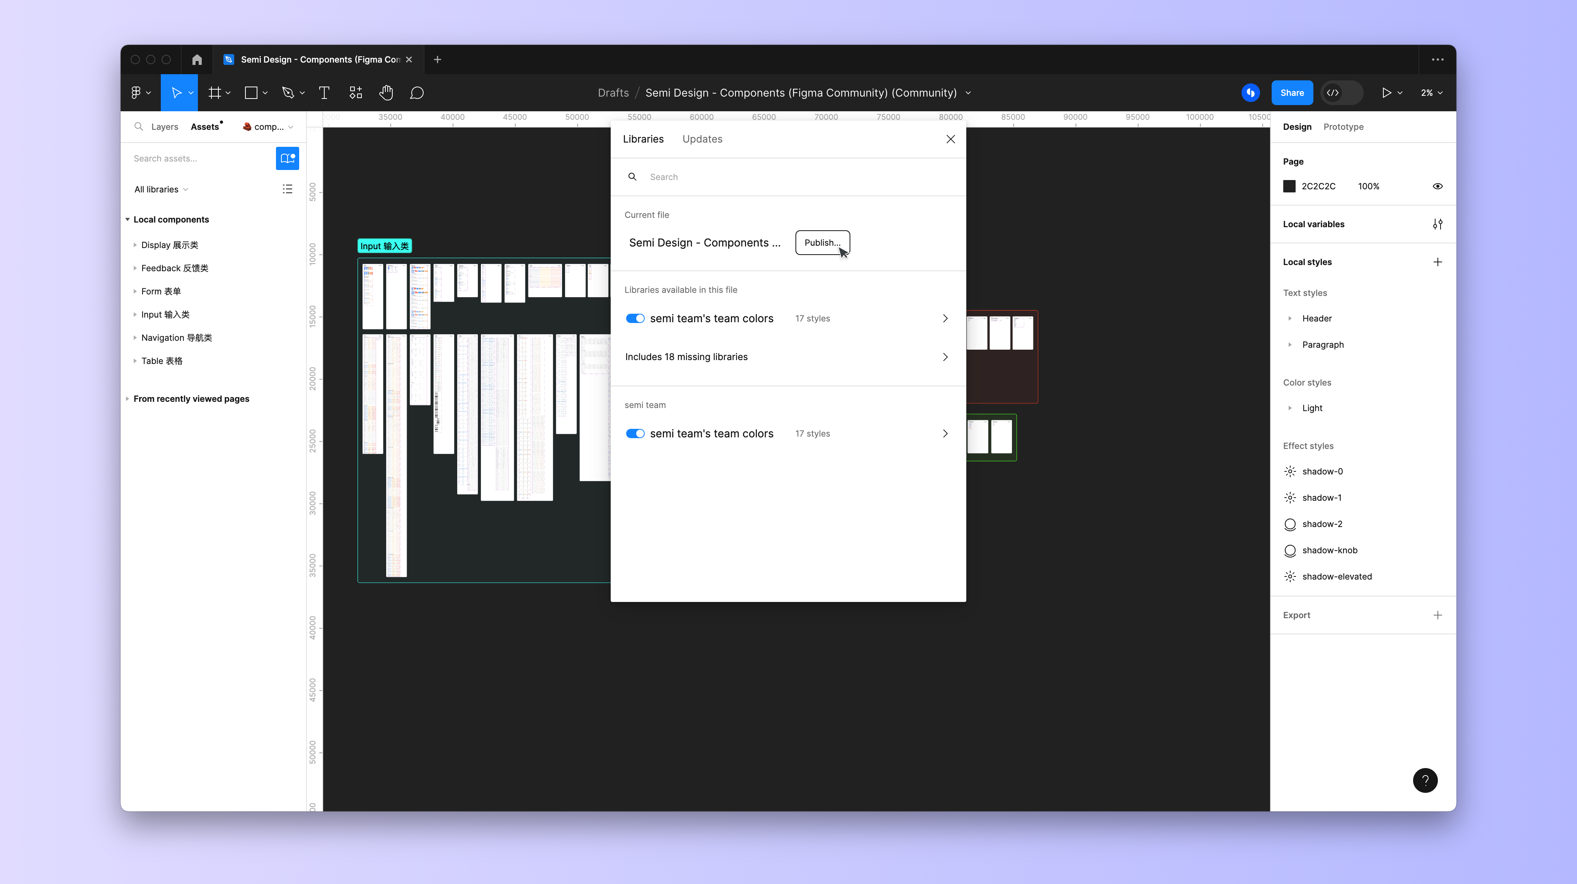Expand Form 表单 components
The image size is (1577, 884).
point(135,291)
